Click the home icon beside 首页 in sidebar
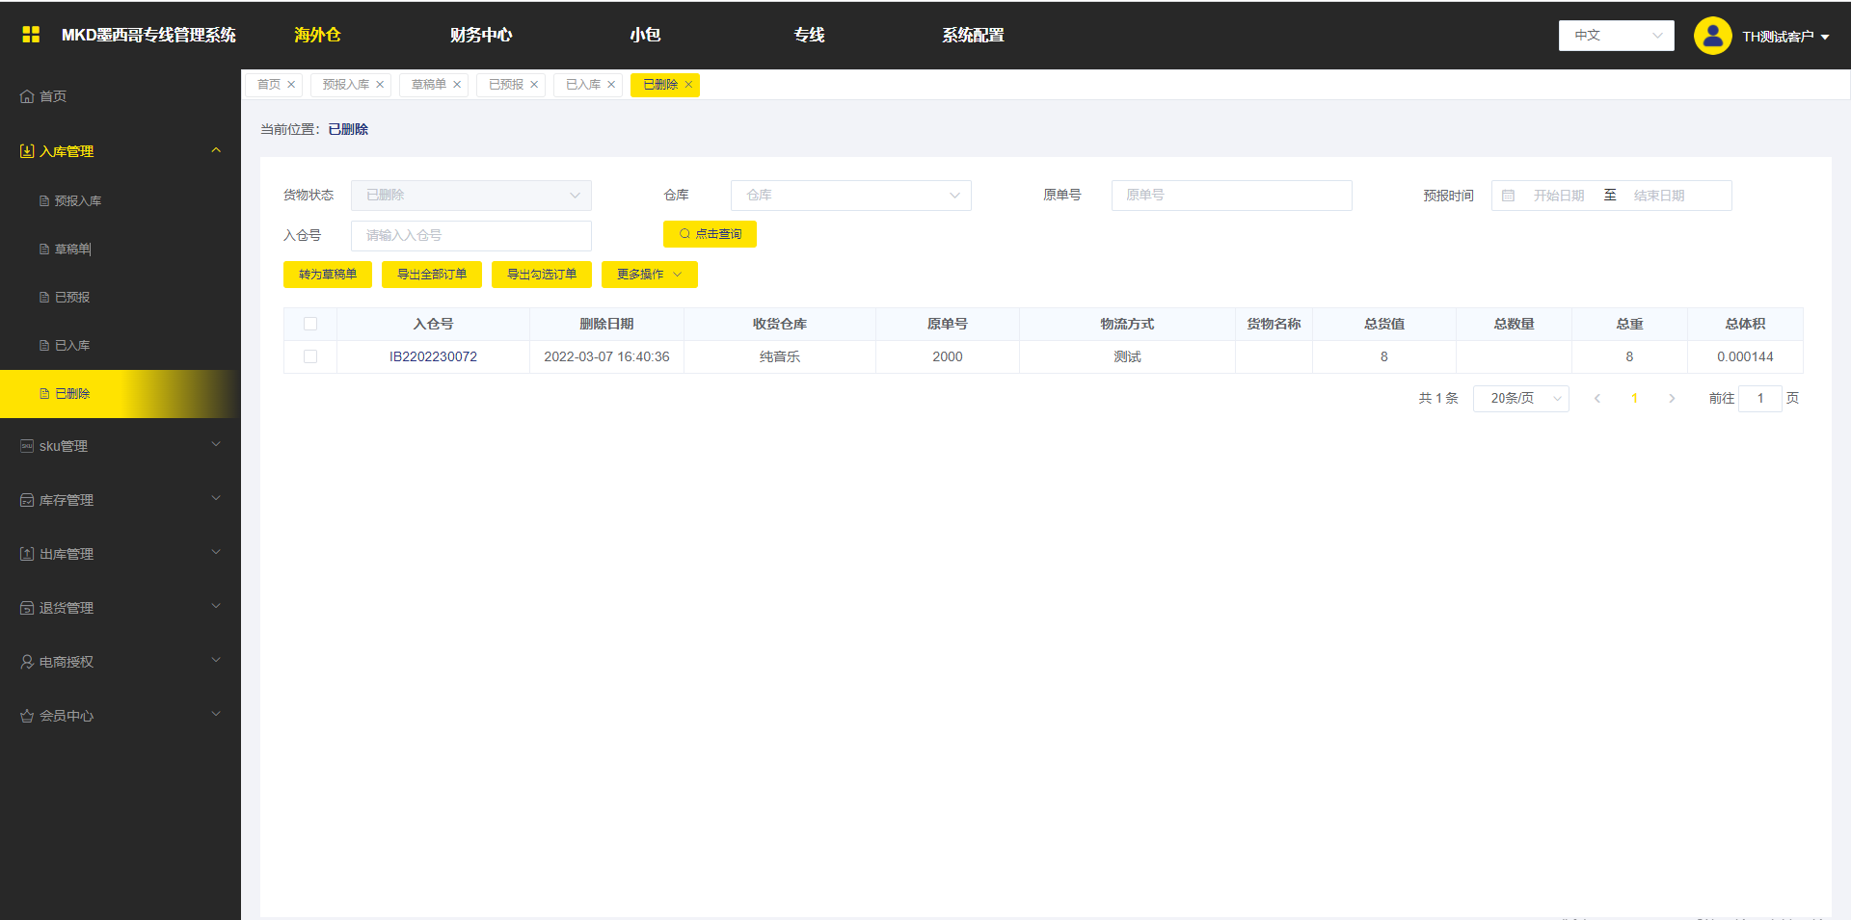The image size is (1851, 920). pos(27,96)
